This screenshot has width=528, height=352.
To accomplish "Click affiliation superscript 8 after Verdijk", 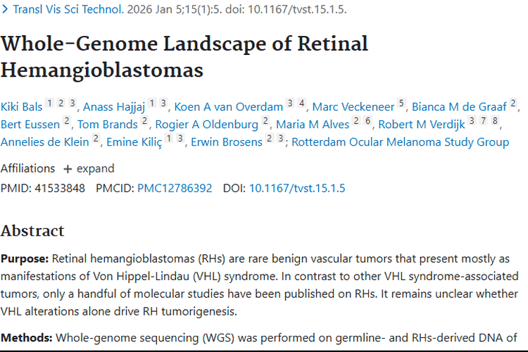I will coord(496,122).
